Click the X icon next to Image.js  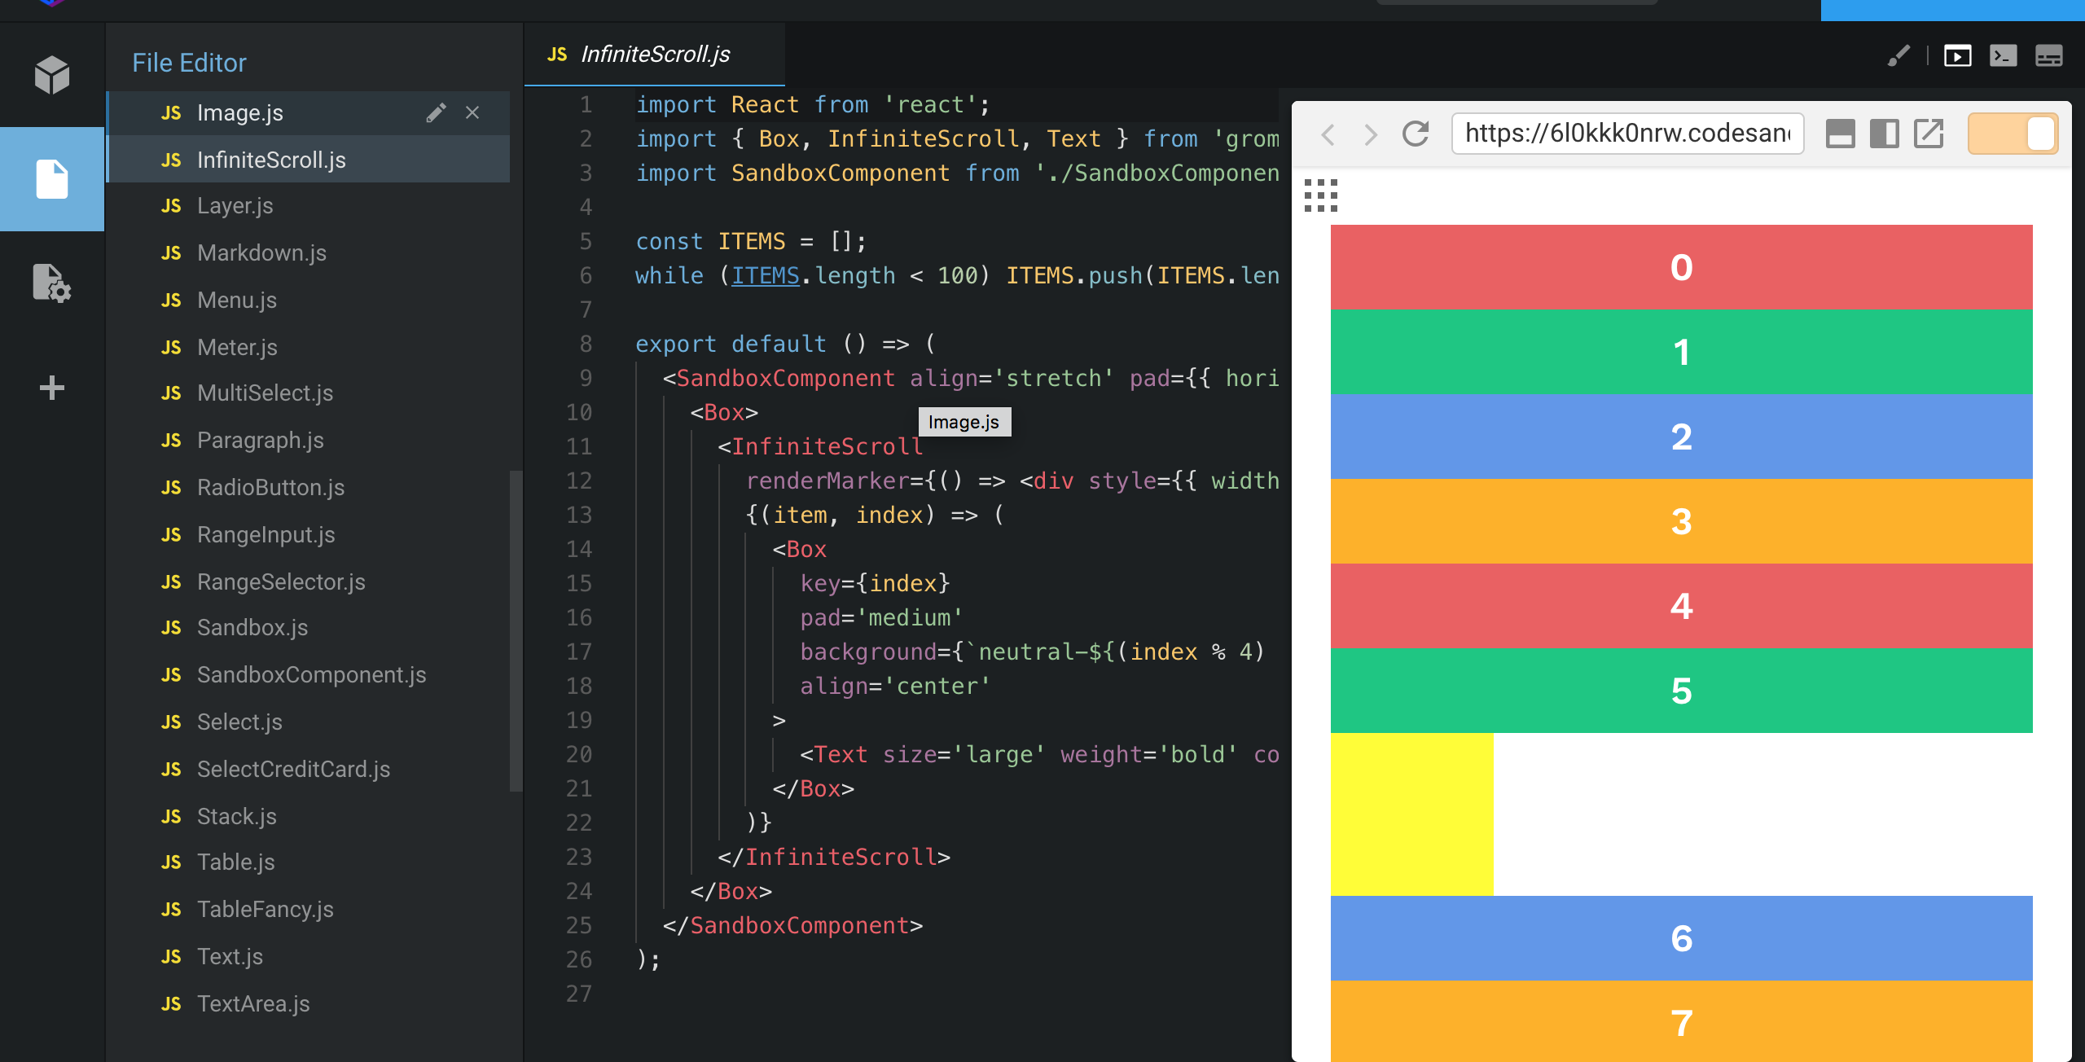[472, 112]
